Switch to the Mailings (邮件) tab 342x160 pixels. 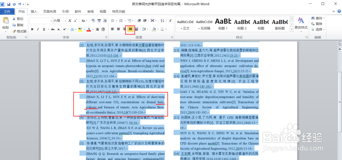[x=78, y=12]
